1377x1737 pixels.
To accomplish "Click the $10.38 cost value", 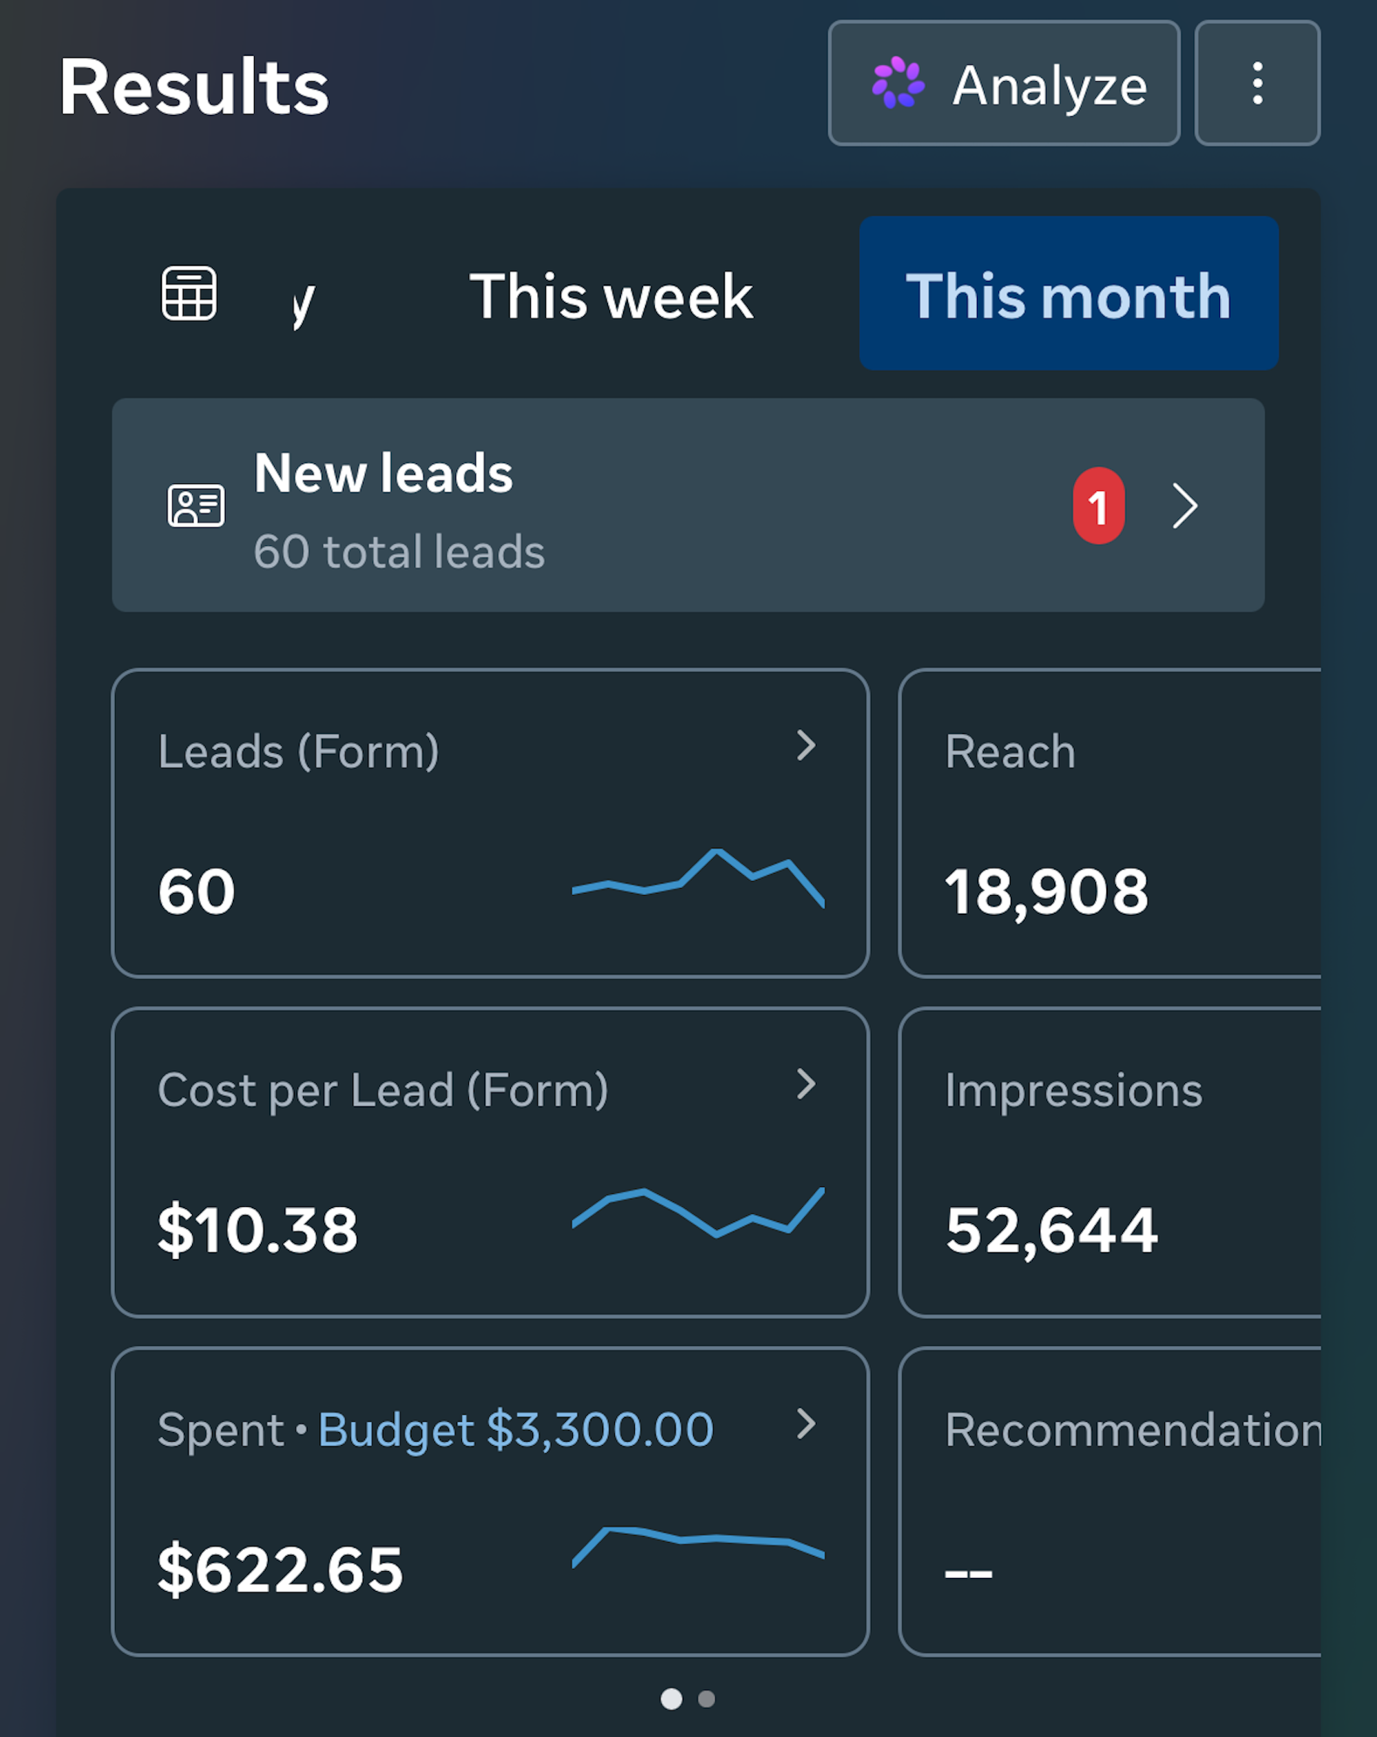I will pos(257,1230).
